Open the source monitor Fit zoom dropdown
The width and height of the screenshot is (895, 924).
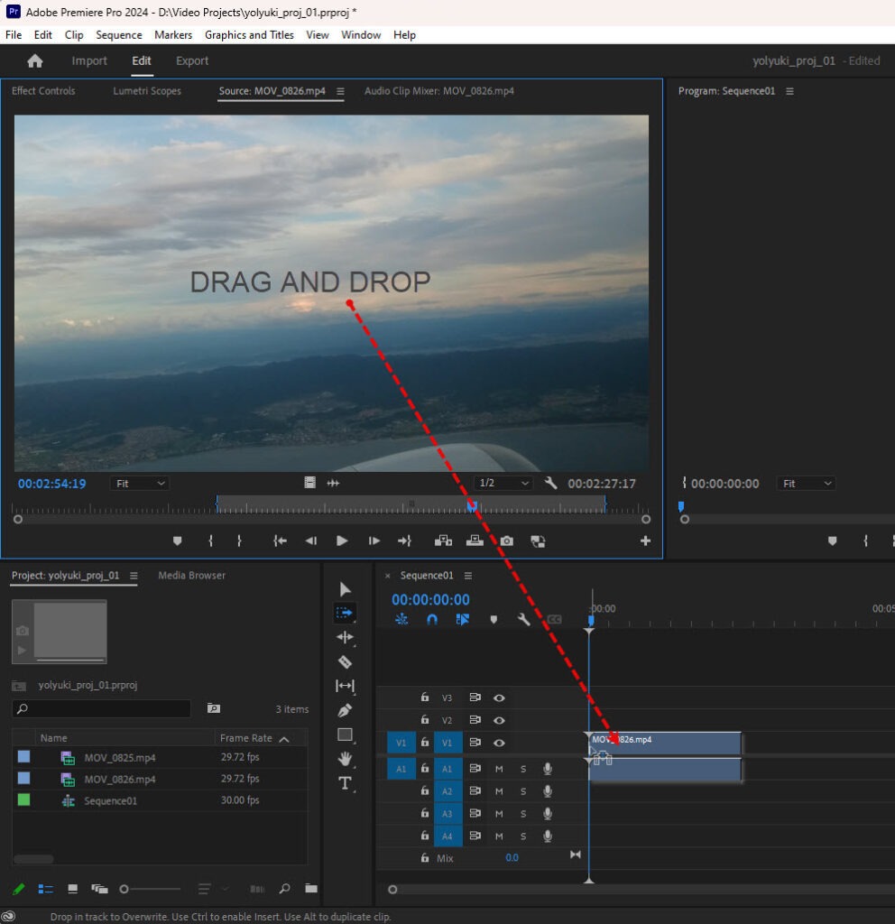point(140,484)
